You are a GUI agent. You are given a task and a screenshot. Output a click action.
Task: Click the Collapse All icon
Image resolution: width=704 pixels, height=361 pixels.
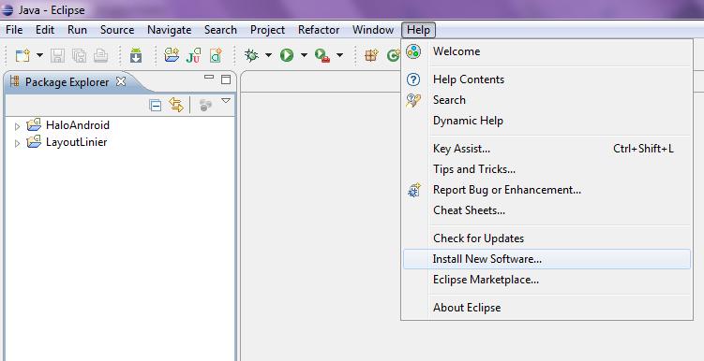click(x=156, y=106)
